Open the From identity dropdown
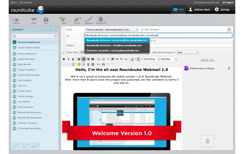The height and width of the screenshot is (154, 244). [112, 30]
